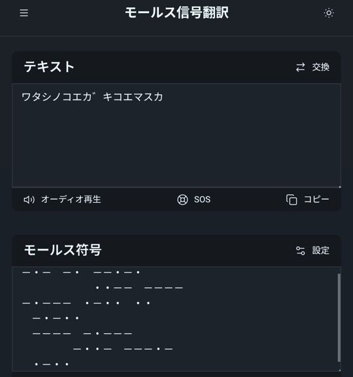The height and width of the screenshot is (377, 353).
Task: Click the Morse output scrollbar
Action: point(339,317)
